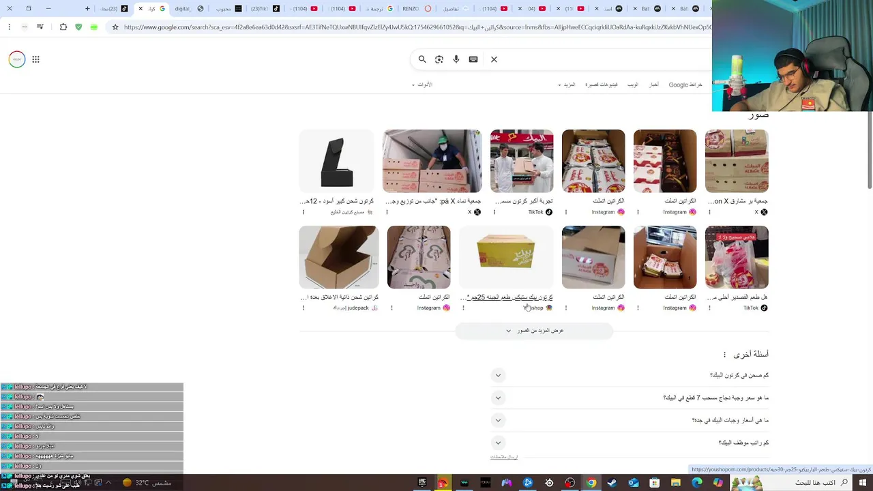The width and height of the screenshot is (873, 491).
Task: Switch to خرائط Google maps tab
Action: click(x=685, y=85)
